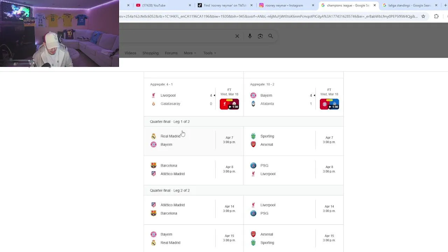Viewport: 448px width, 252px height.
Task: Click the Real Madrid crest in Leg 1
Action: pyautogui.click(x=153, y=136)
